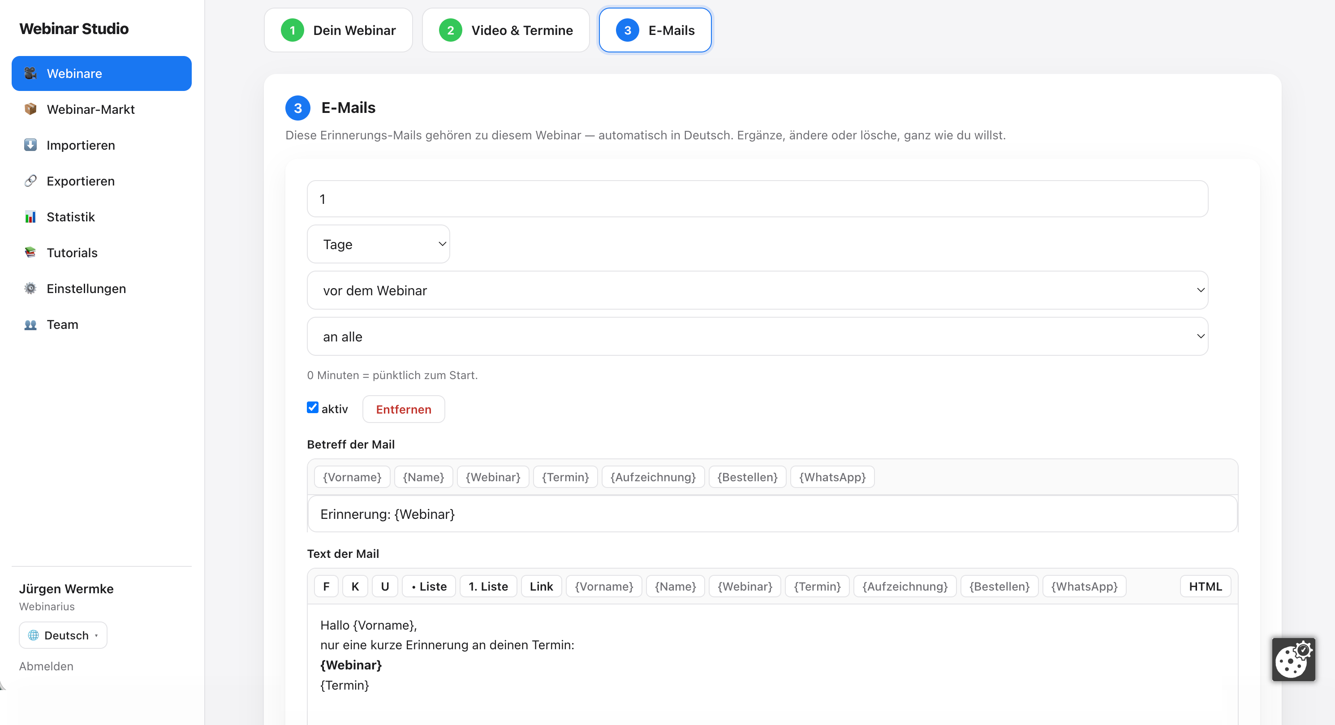This screenshot has width=1335, height=725.
Task: Click the globe icon next to Deutsch
Action: point(34,635)
